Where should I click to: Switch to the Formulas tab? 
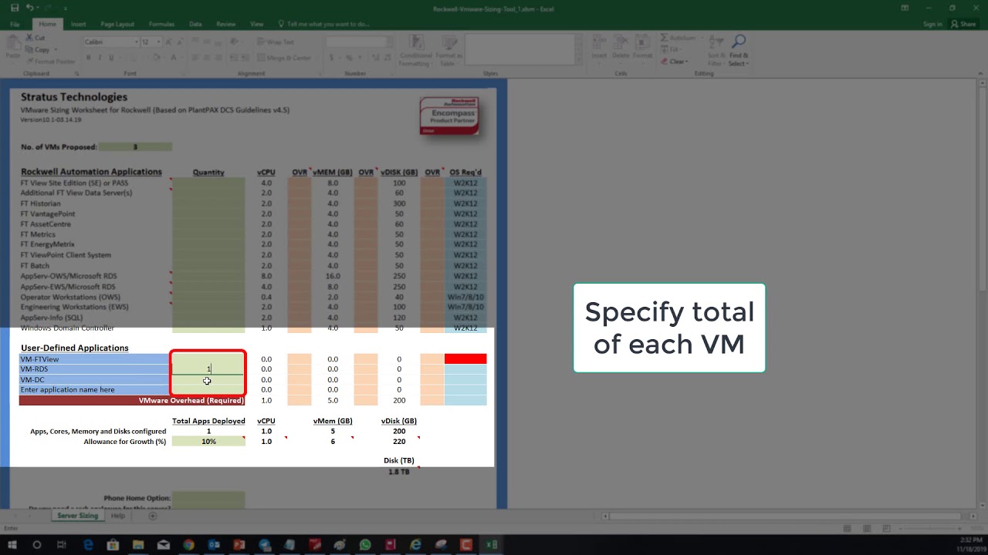click(x=161, y=24)
